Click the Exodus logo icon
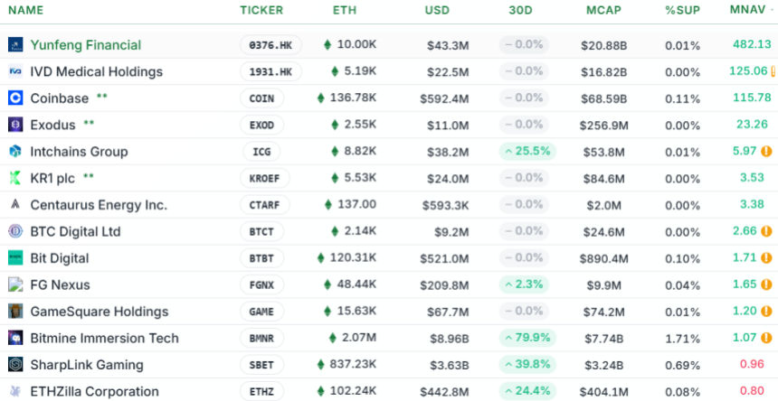The width and height of the screenshot is (778, 401). (x=15, y=125)
